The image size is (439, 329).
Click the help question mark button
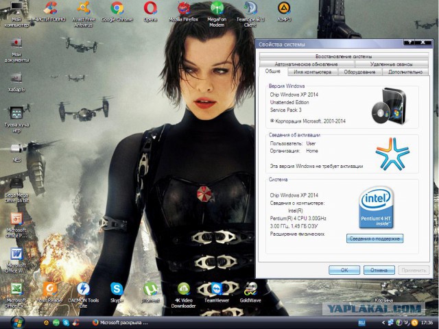410,42
